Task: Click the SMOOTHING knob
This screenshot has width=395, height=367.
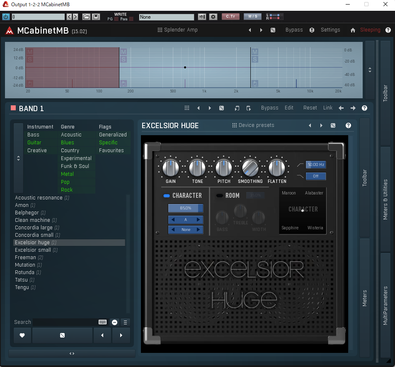Action: pyautogui.click(x=250, y=168)
